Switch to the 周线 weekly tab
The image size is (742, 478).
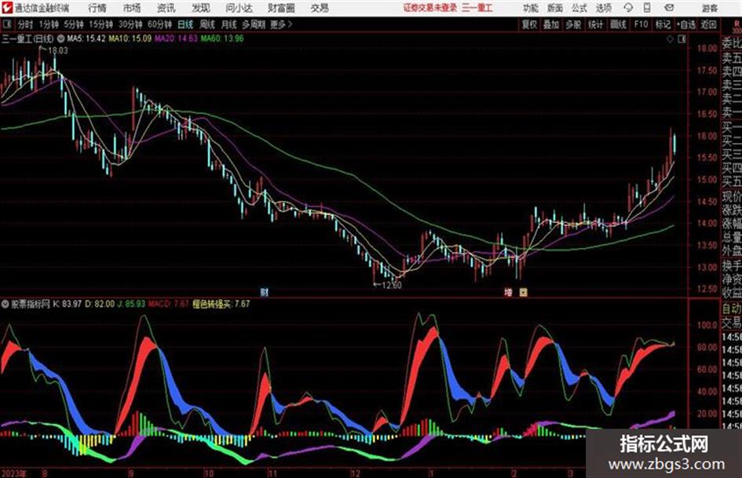207,24
